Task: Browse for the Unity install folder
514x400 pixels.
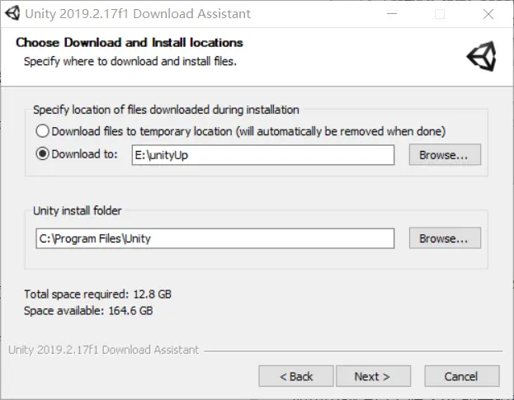Action: tap(445, 238)
